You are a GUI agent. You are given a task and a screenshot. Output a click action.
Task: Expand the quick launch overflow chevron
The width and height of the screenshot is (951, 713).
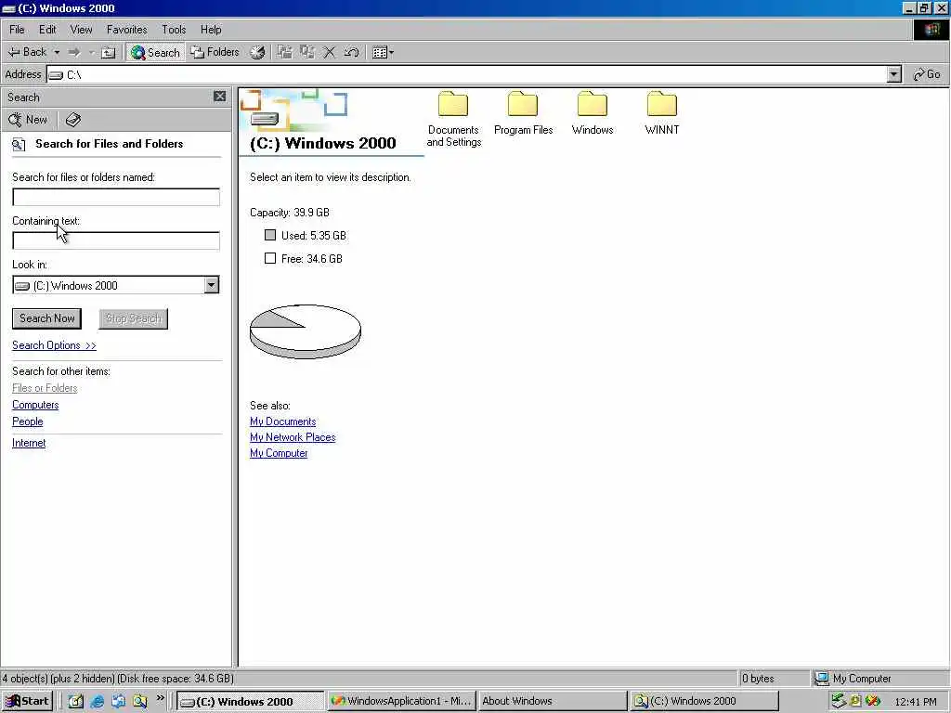click(x=160, y=698)
